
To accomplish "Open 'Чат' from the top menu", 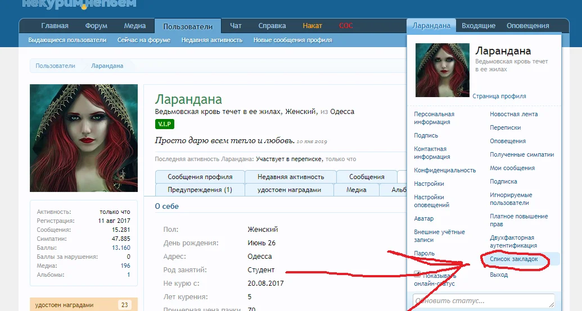I will pyautogui.click(x=236, y=26).
